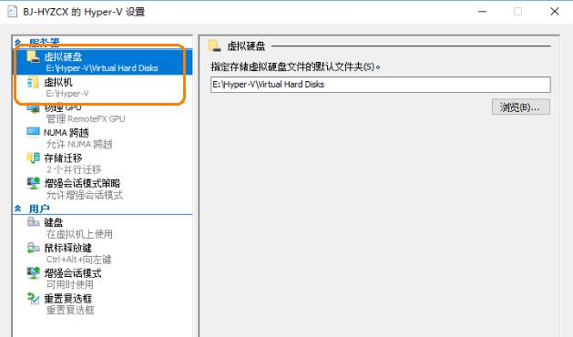
Task: Close the Hyper-V settings window
Action: point(555,11)
